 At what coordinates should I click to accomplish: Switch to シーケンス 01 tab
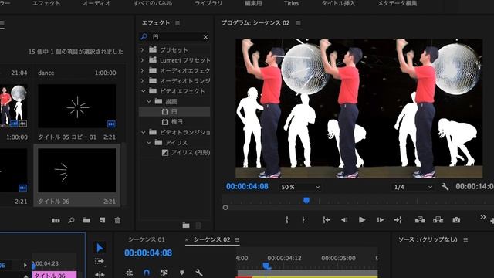(x=146, y=239)
